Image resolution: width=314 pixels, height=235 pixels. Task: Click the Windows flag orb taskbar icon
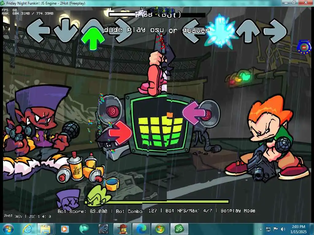(x=160, y=229)
